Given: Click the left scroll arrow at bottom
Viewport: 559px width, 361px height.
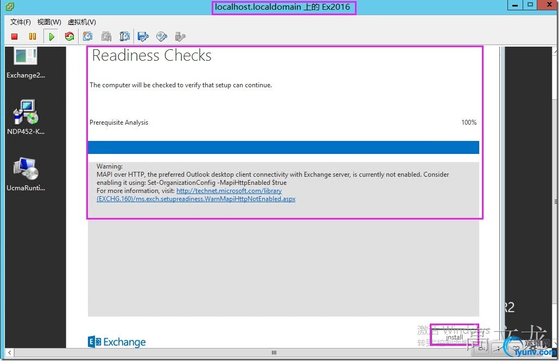Looking at the screenshot, I should coord(10,352).
